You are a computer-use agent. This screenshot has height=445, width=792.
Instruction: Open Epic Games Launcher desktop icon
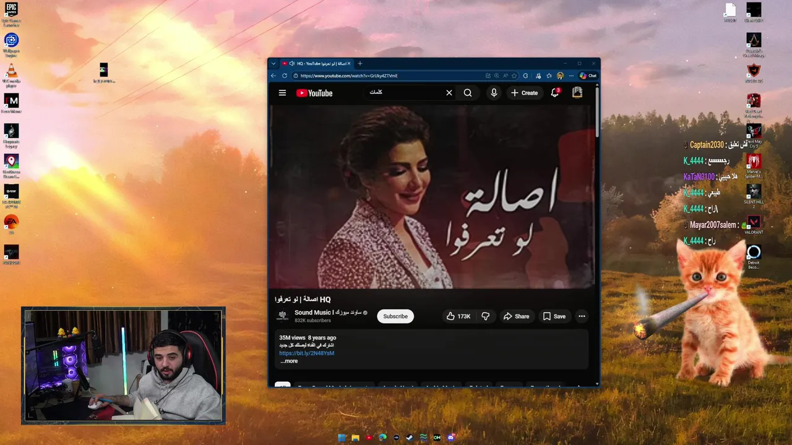point(11,14)
